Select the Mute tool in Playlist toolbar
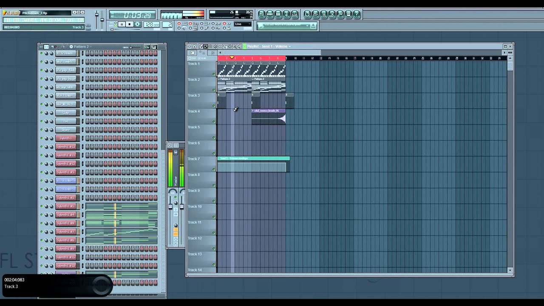 click(215, 46)
